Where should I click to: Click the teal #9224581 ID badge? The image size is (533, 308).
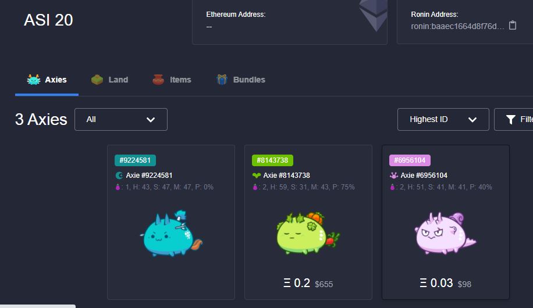[136, 160]
